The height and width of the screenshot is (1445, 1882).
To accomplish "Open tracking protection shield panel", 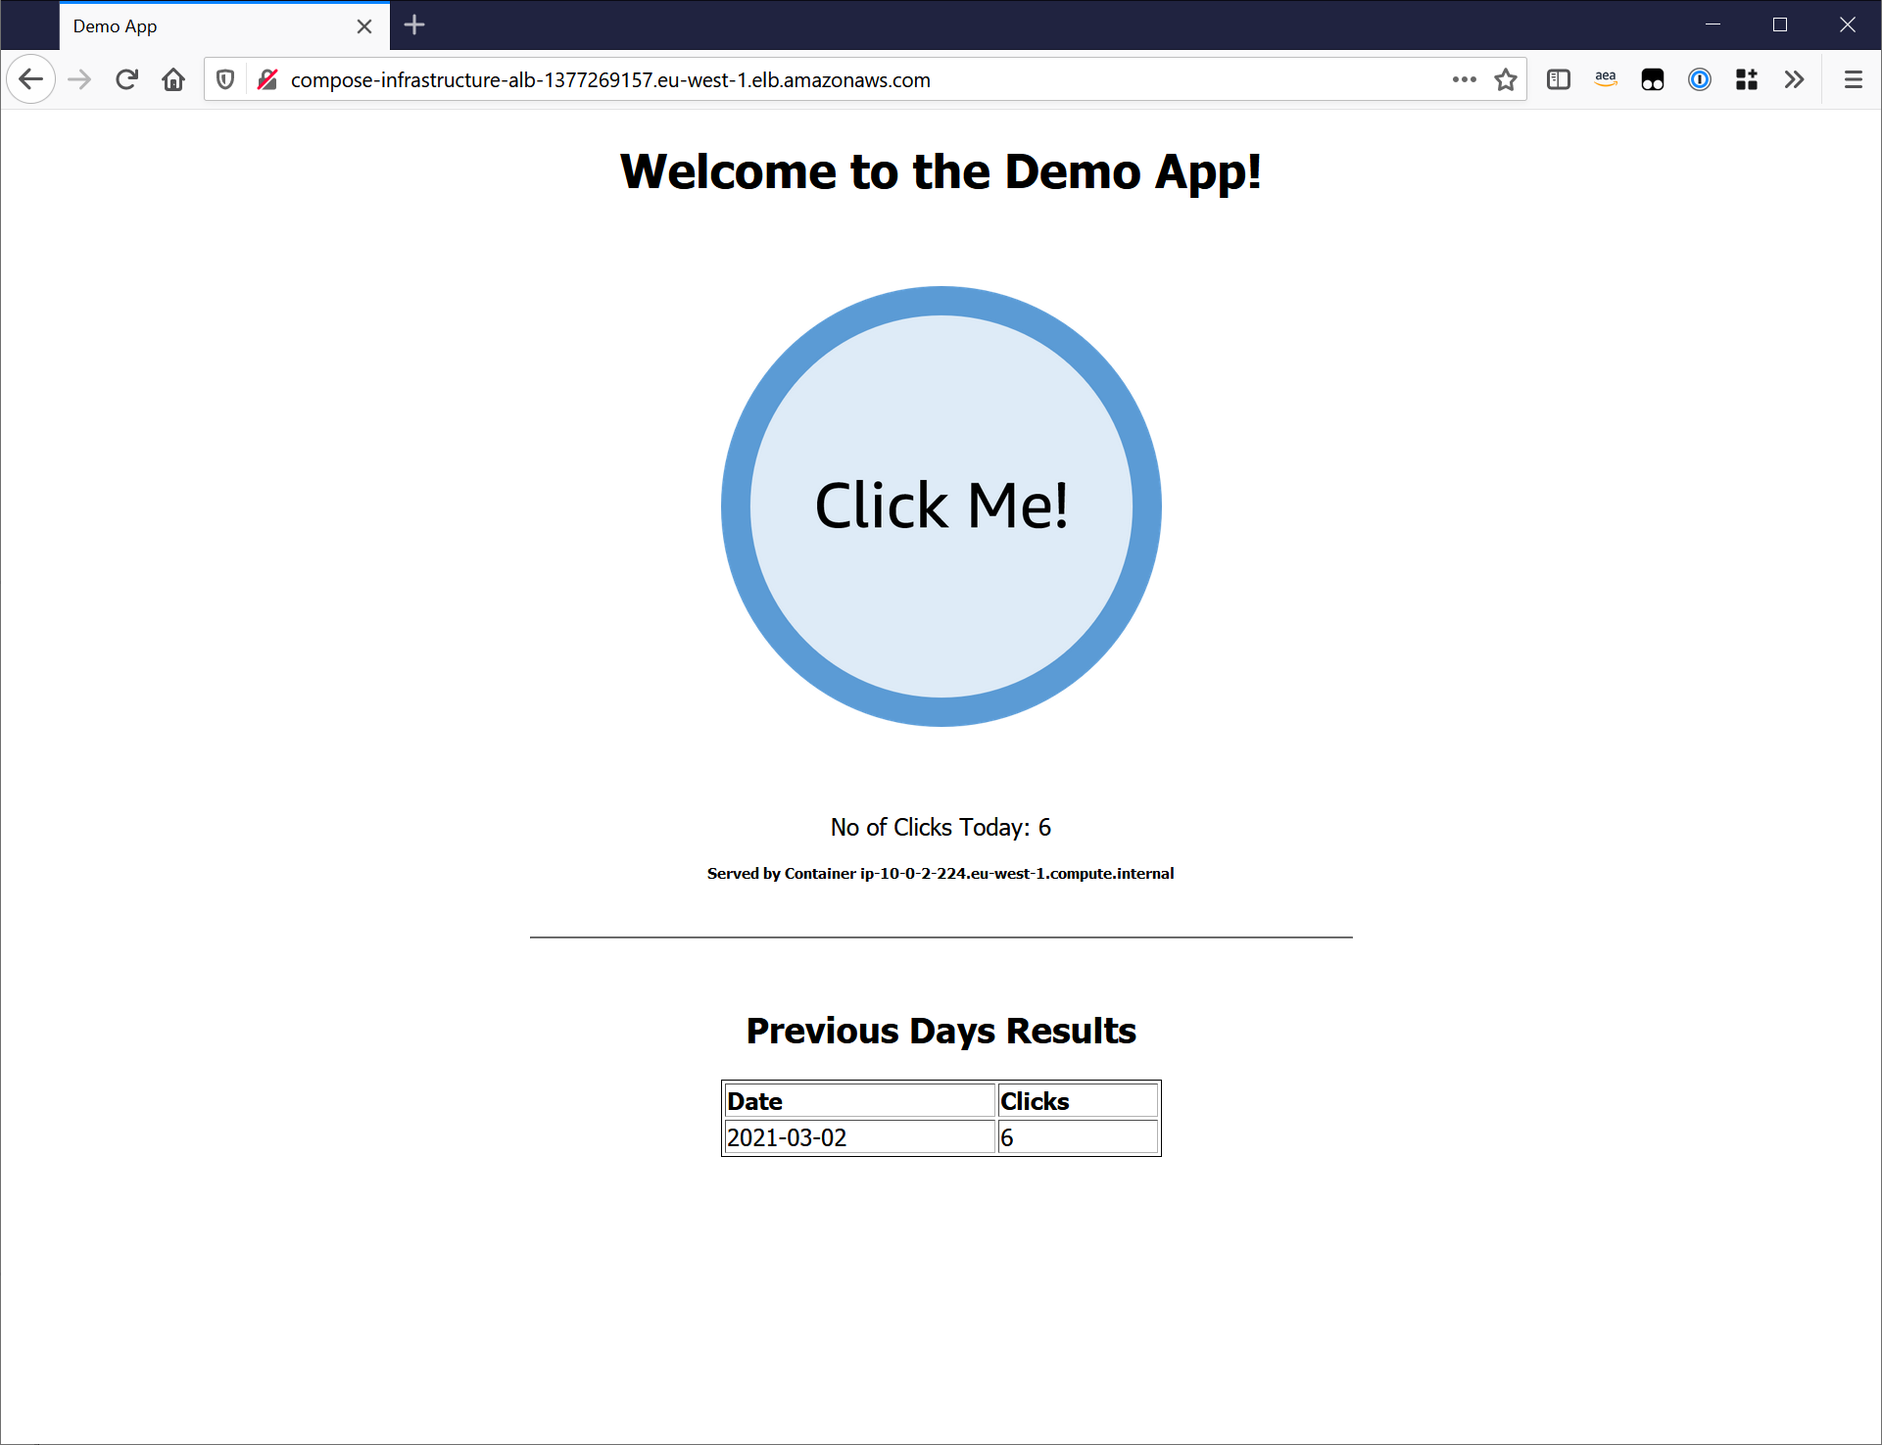I will (x=225, y=79).
